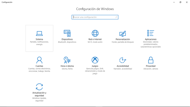Minimize the Configuración window

[x=174, y=2]
